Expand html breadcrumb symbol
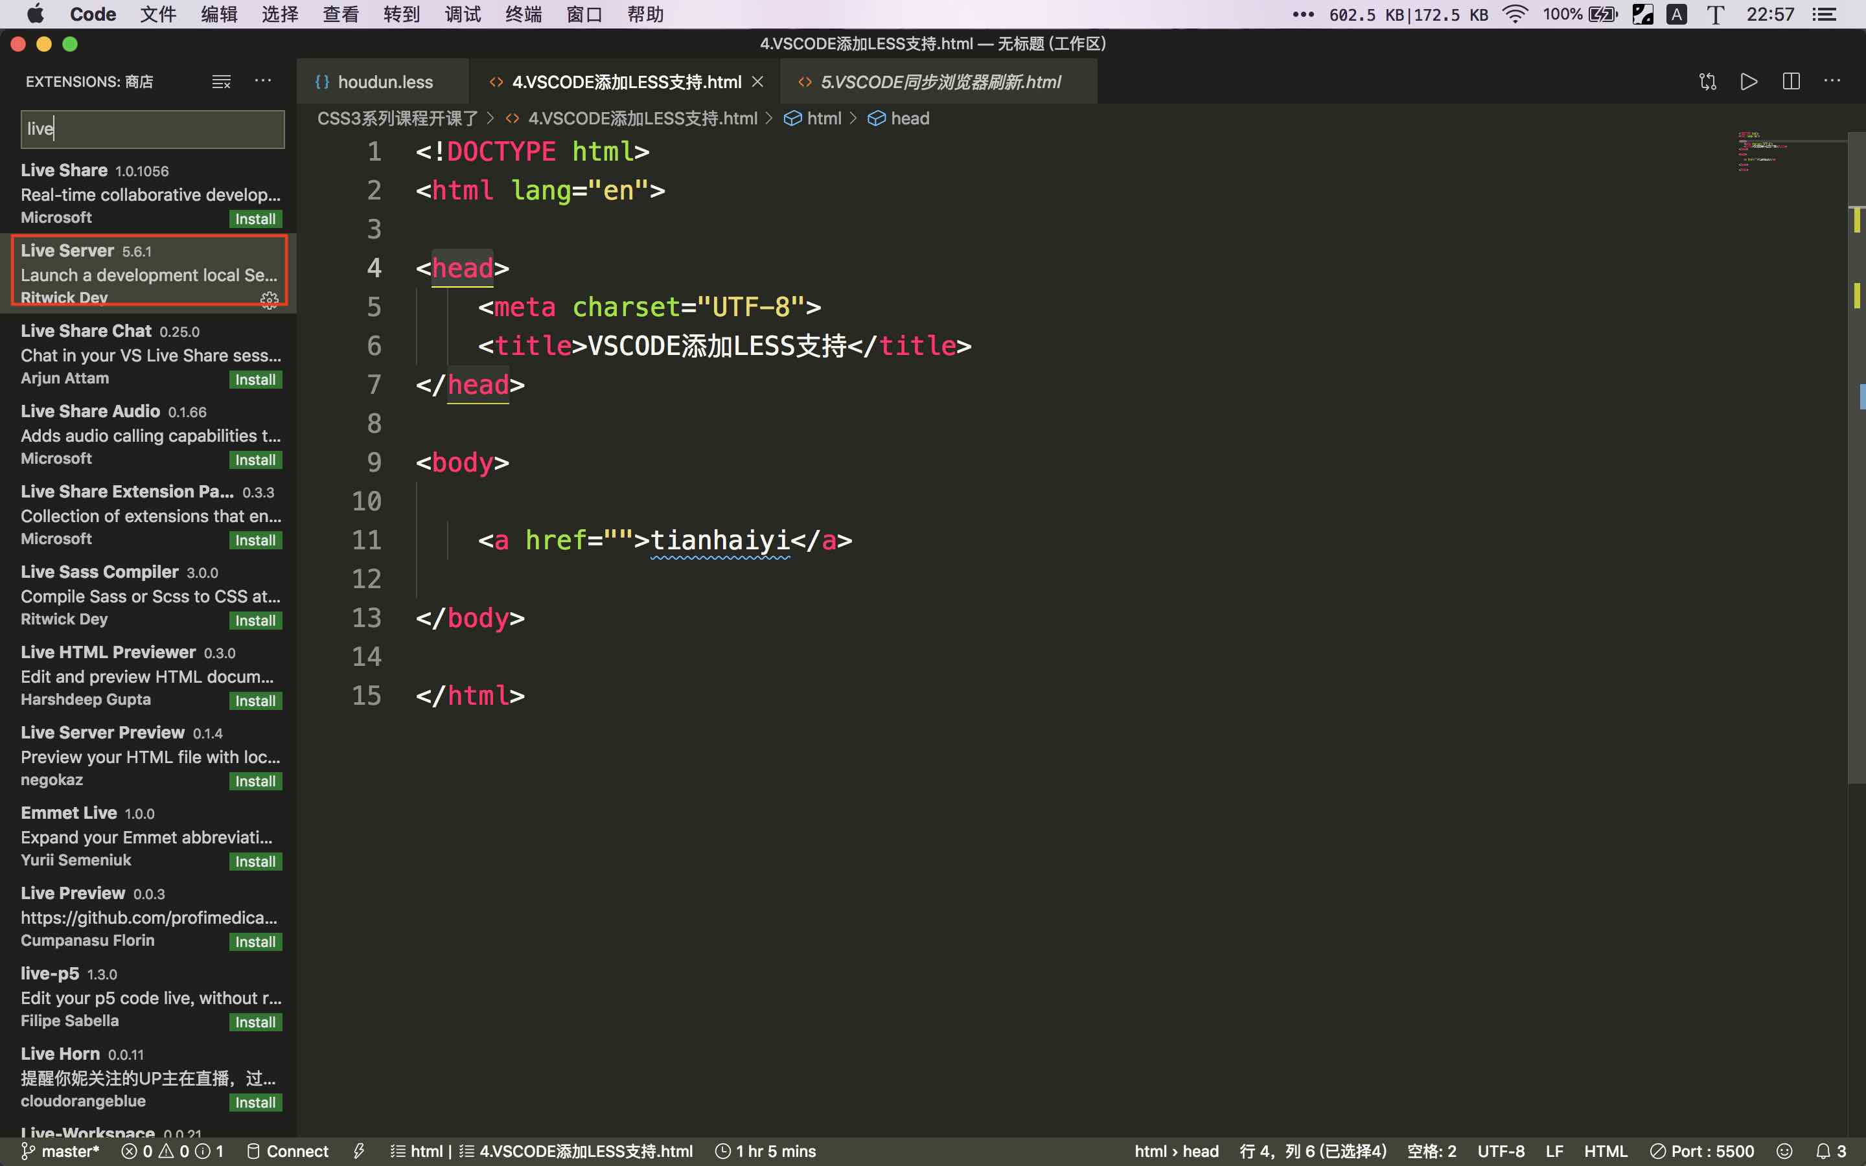The height and width of the screenshot is (1166, 1866). tap(812, 119)
